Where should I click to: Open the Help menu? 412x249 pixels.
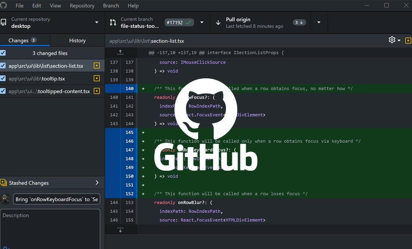[133, 5]
